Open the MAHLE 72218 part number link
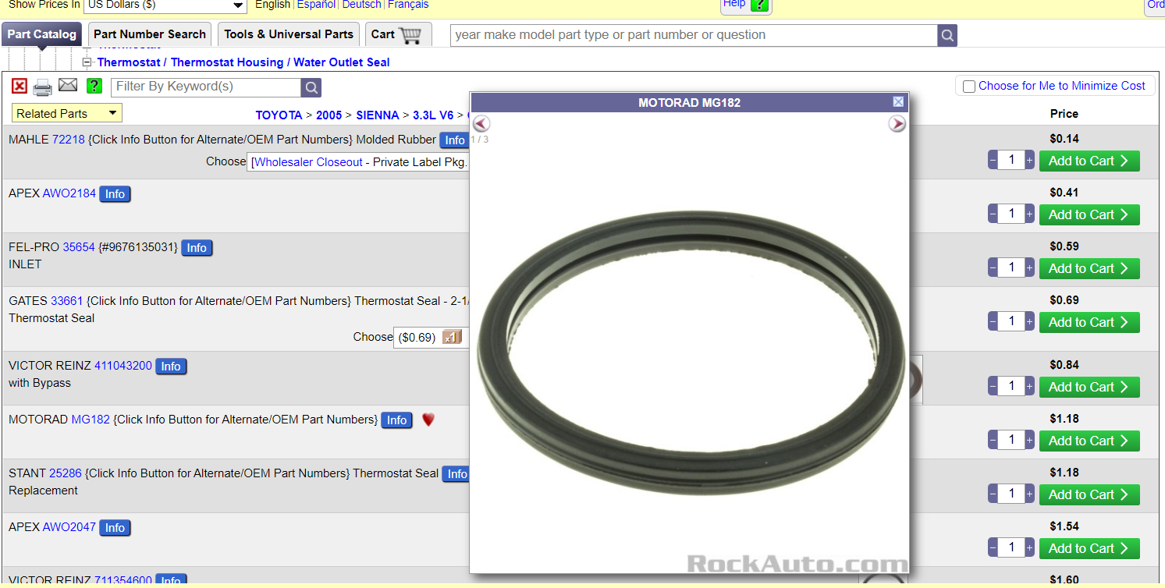 coord(69,140)
